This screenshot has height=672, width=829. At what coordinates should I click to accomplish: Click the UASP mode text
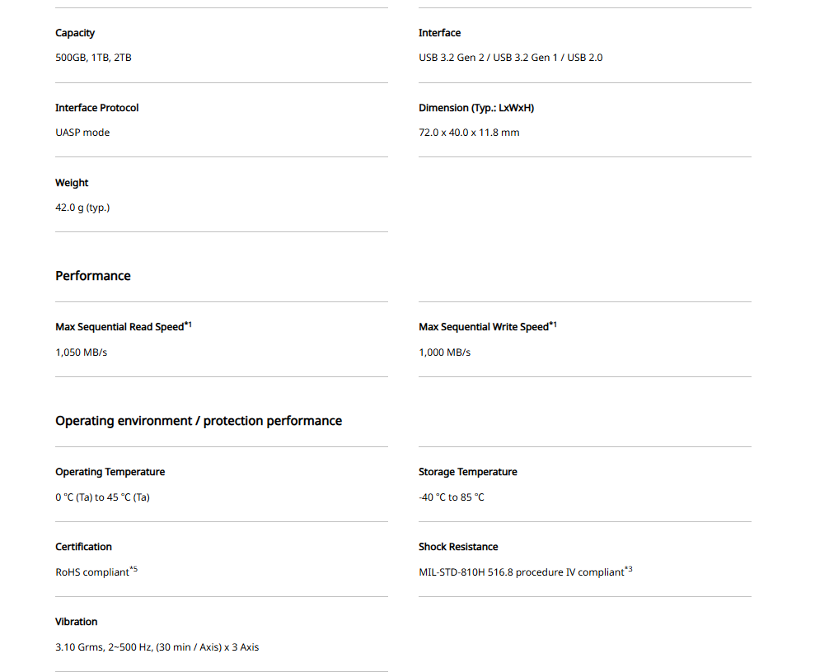pos(82,133)
